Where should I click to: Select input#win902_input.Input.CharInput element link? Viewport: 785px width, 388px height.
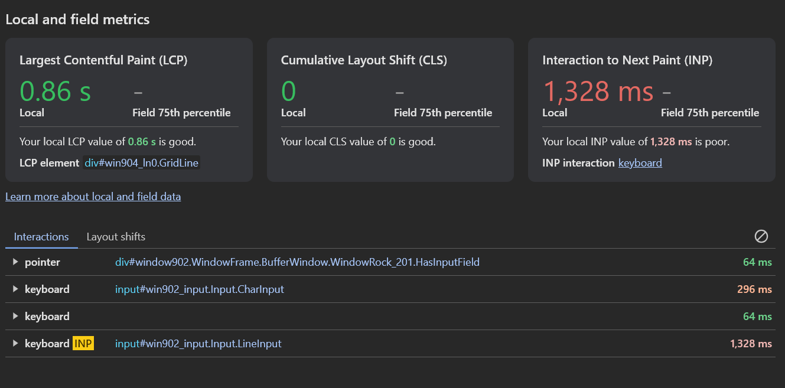[x=200, y=289]
